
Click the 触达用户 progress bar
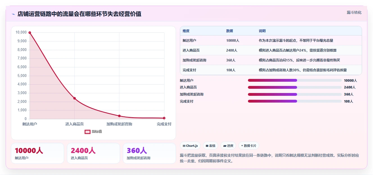pos(295,80)
